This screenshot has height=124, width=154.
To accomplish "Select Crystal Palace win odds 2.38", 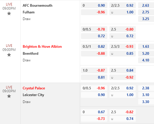I will (x=146, y=88).
